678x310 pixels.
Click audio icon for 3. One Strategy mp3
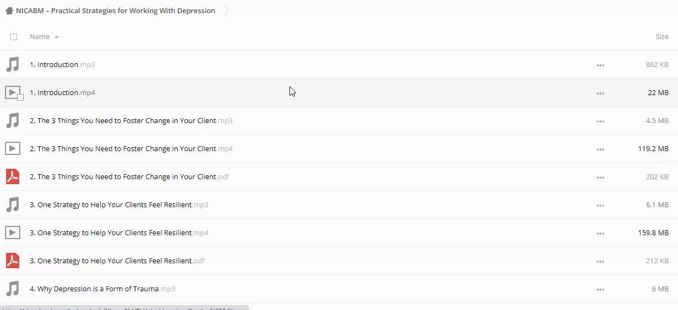[x=13, y=204]
